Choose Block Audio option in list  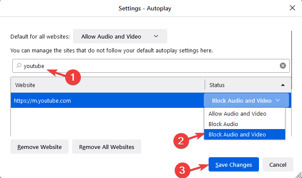coord(244,124)
